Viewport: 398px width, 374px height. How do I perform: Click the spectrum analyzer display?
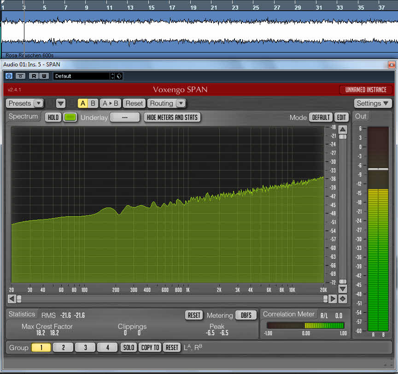point(168,205)
